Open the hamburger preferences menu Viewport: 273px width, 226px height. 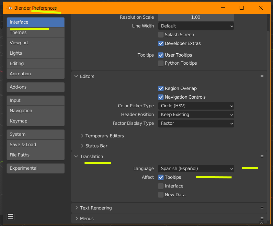[x=10, y=217]
